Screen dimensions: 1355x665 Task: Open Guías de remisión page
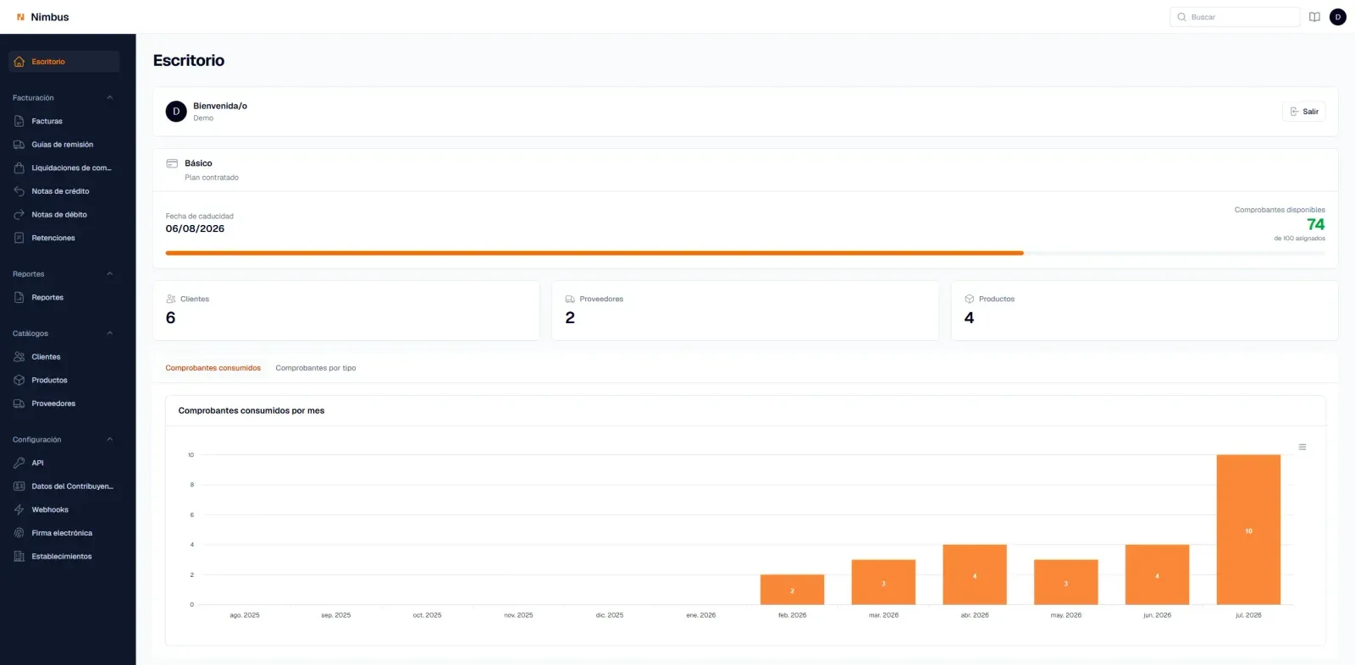pos(64,145)
